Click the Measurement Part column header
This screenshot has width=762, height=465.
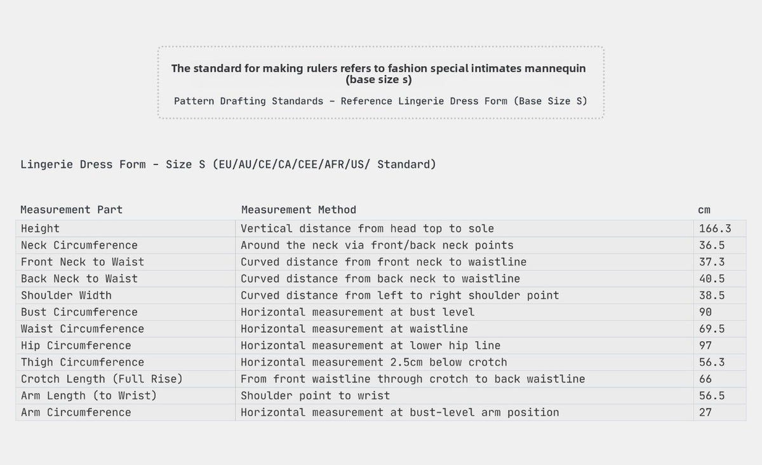click(72, 210)
